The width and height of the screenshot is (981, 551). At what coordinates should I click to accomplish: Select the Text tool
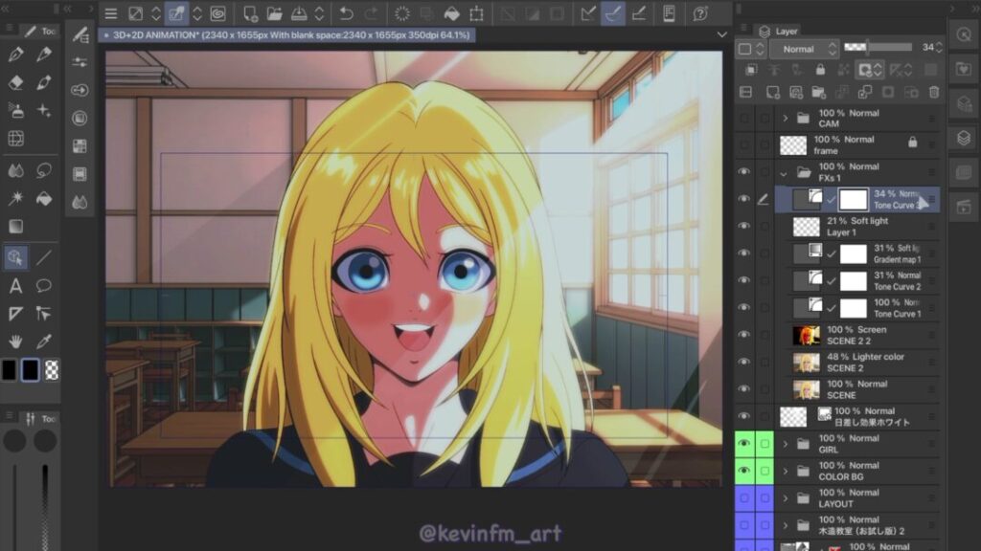pyautogui.click(x=15, y=285)
